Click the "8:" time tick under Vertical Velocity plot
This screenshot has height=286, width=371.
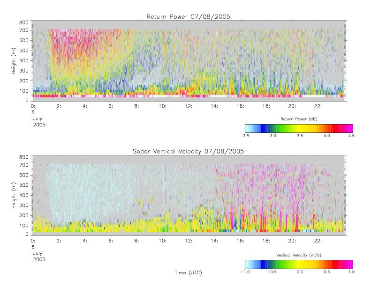tap(136, 241)
